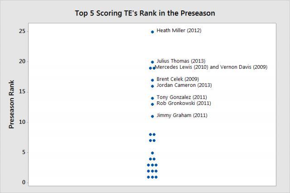Image resolution: width=290 pixels, height=193 pixels.
Task: Click the 0 tick label on y-axis
Action: (24, 183)
